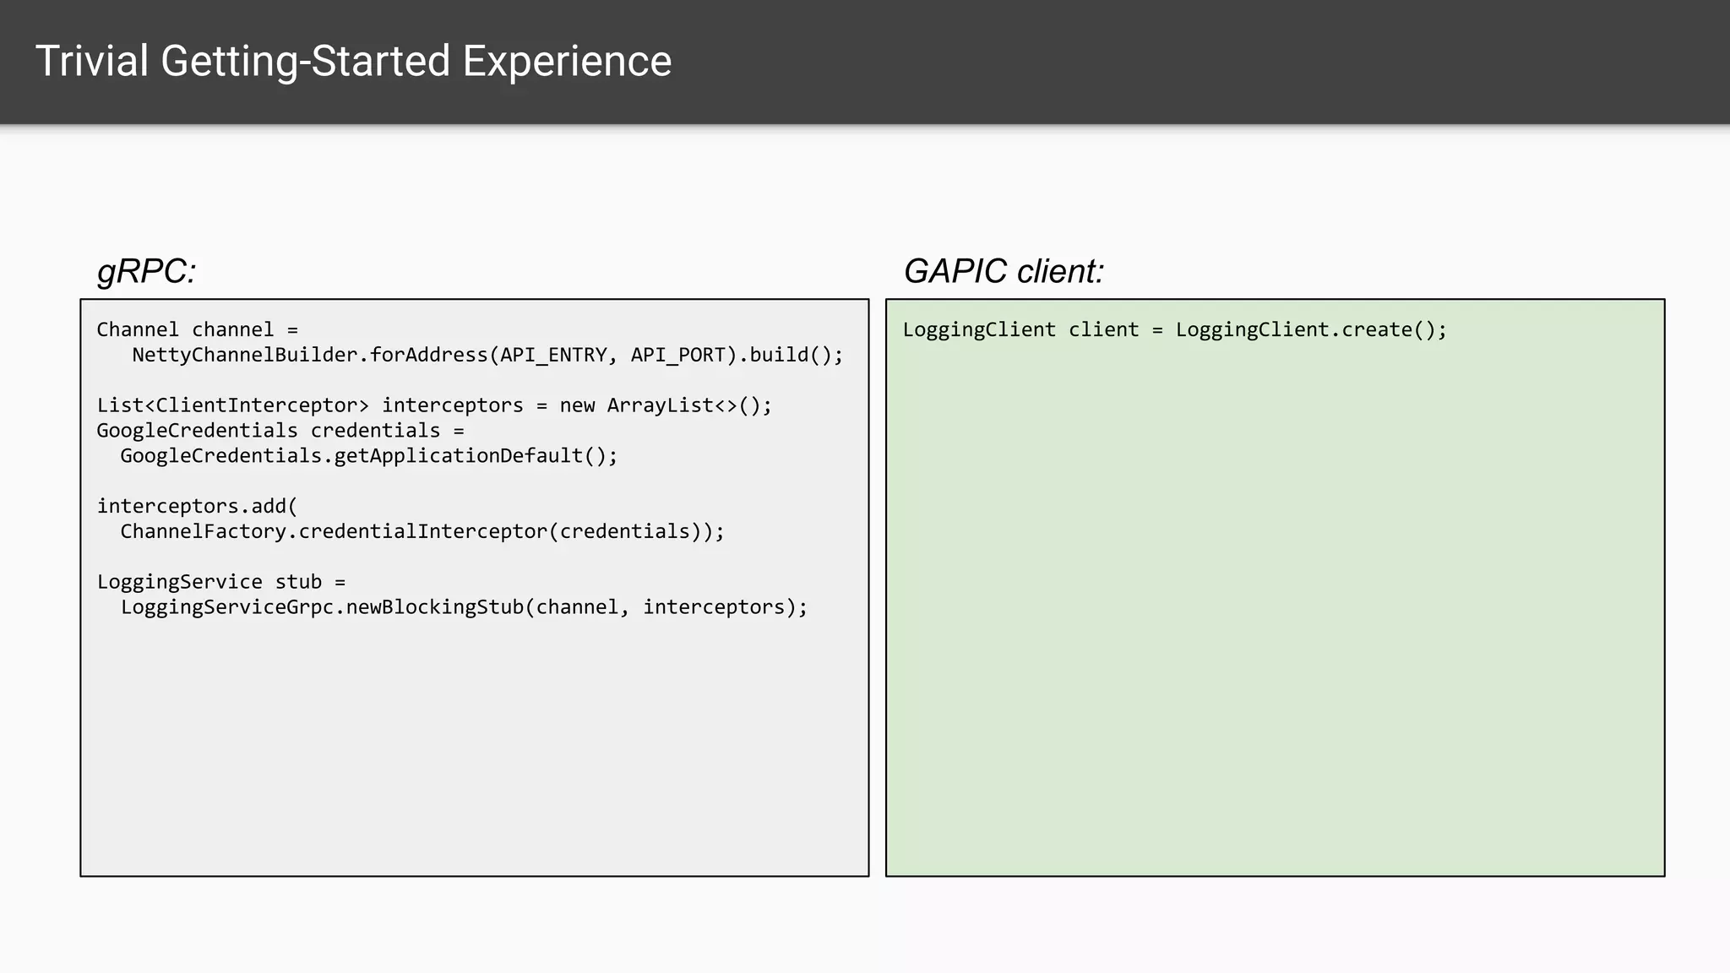Click the 'ChannelFactory.credentialInterceptor(credentials));' line
The width and height of the screenshot is (1730, 973).
422,531
